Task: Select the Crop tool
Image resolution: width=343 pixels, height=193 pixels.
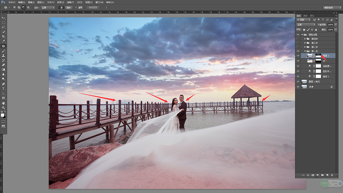Action: point(3,36)
